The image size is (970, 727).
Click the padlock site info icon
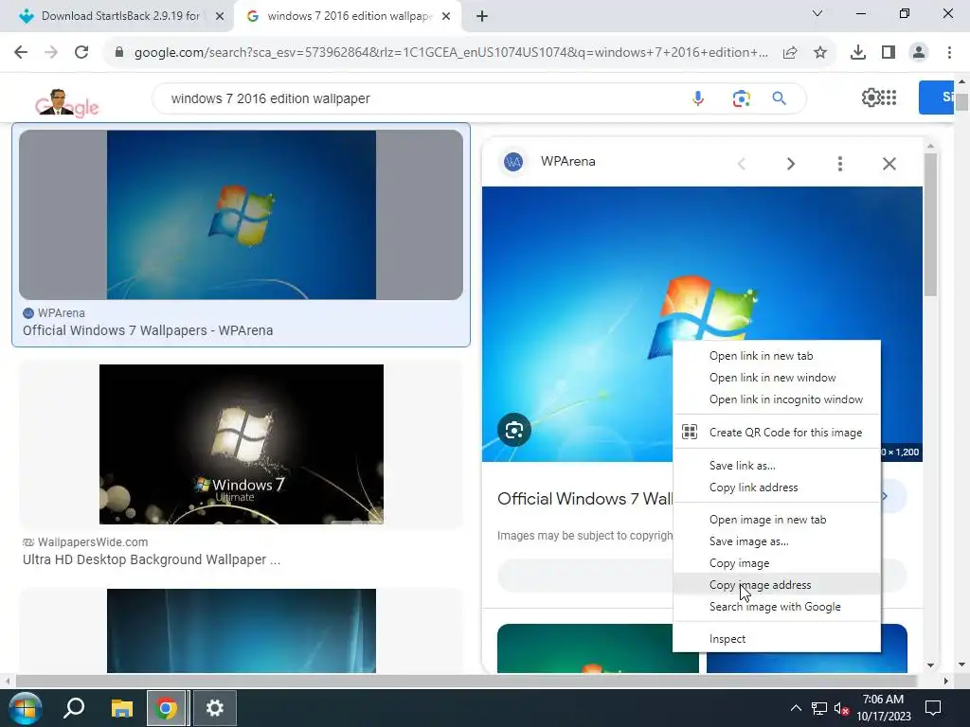(119, 53)
